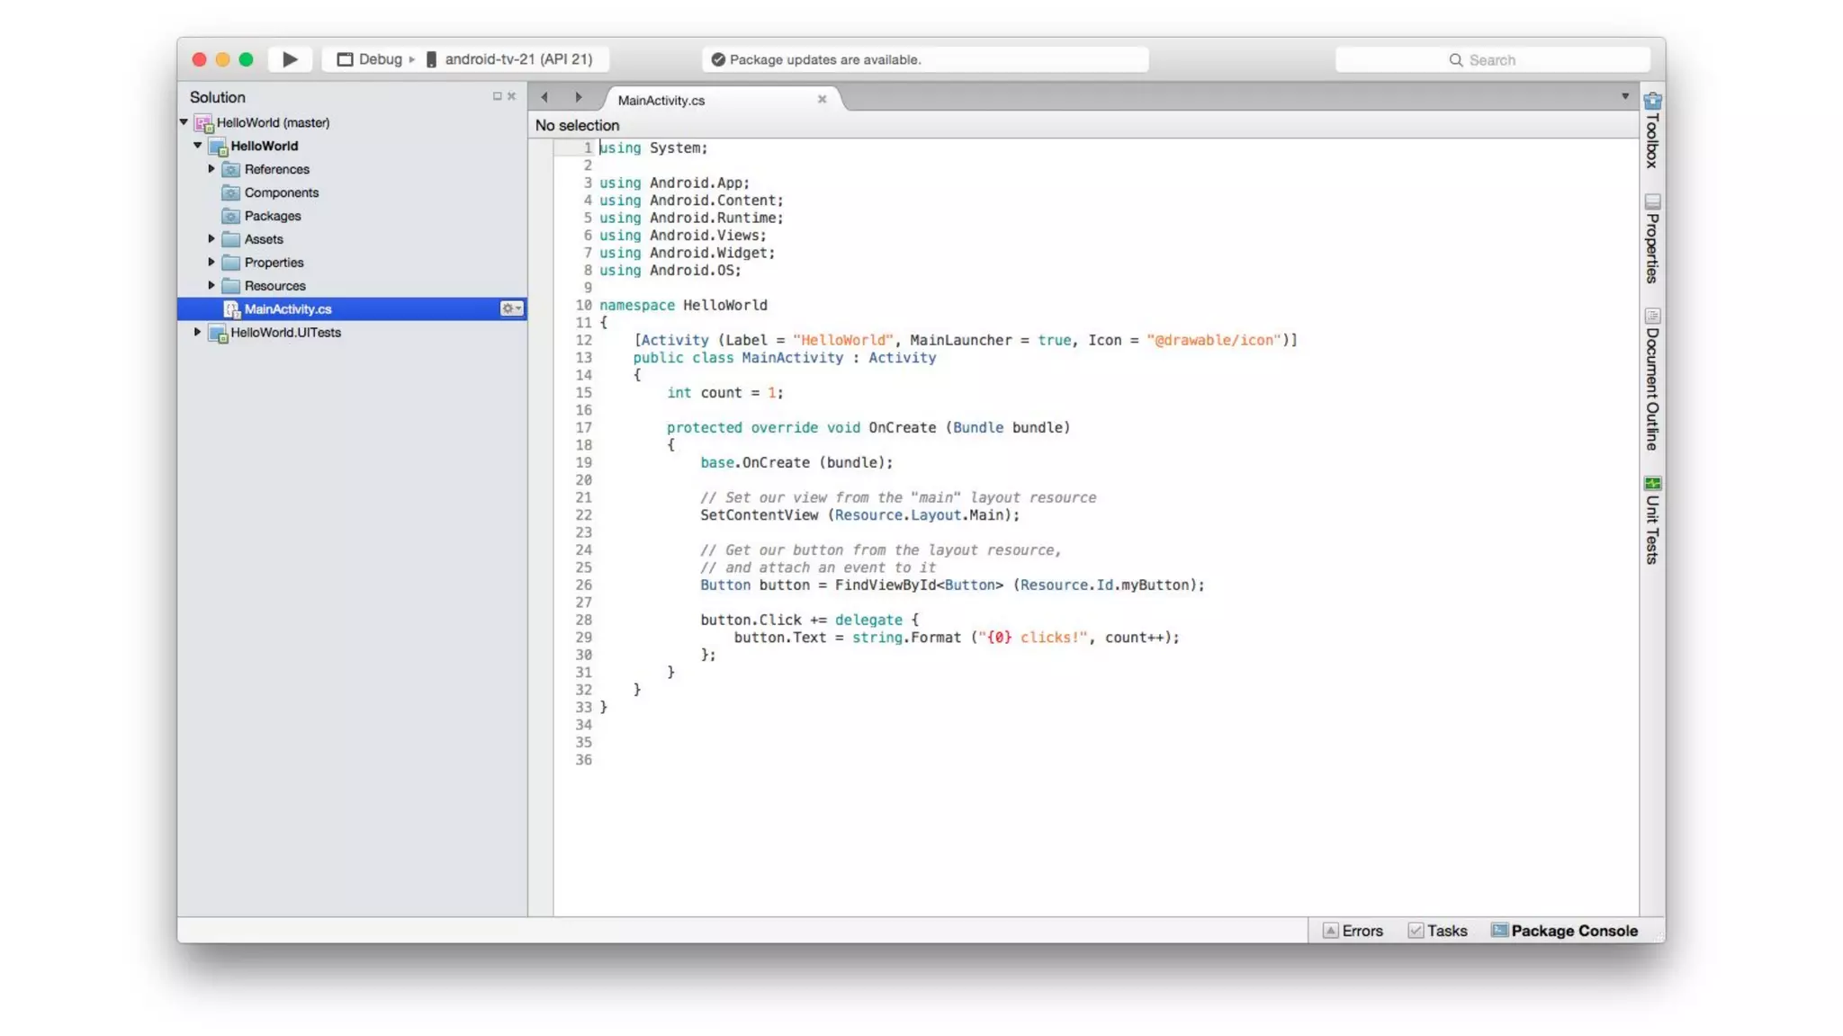Close the MainActivity.cs tab
Viewport: 1843px width, 1036px height.
(822, 100)
